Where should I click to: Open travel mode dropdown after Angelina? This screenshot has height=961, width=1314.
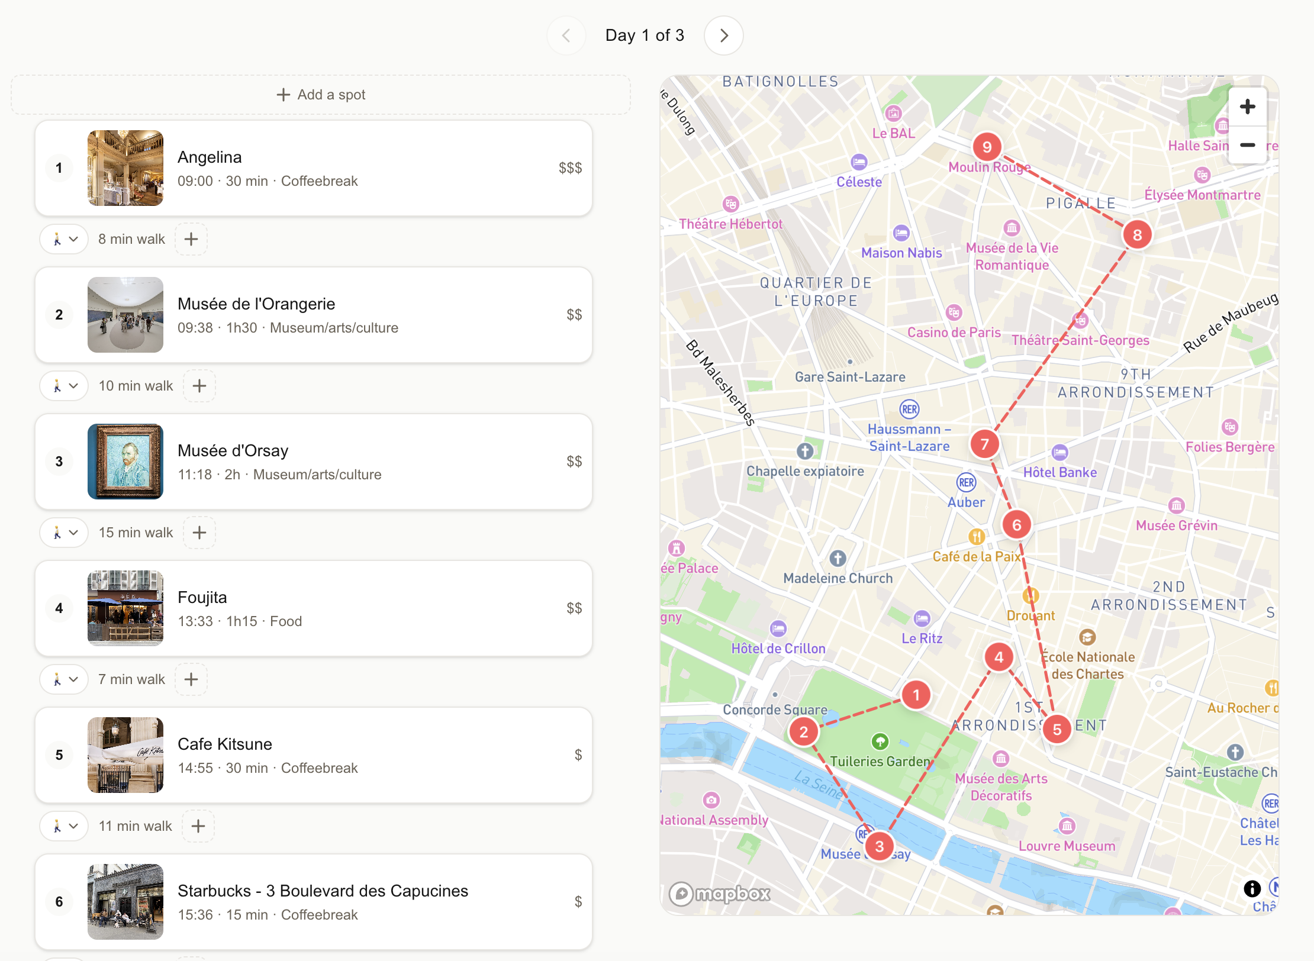pos(64,239)
